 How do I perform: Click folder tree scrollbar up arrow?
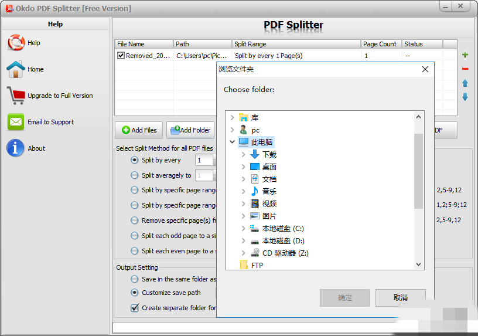(419, 117)
